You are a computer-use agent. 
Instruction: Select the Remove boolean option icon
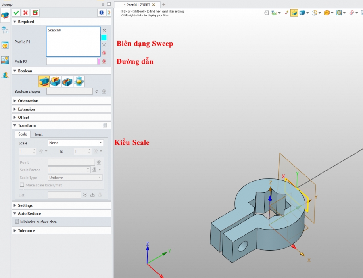click(x=67, y=82)
